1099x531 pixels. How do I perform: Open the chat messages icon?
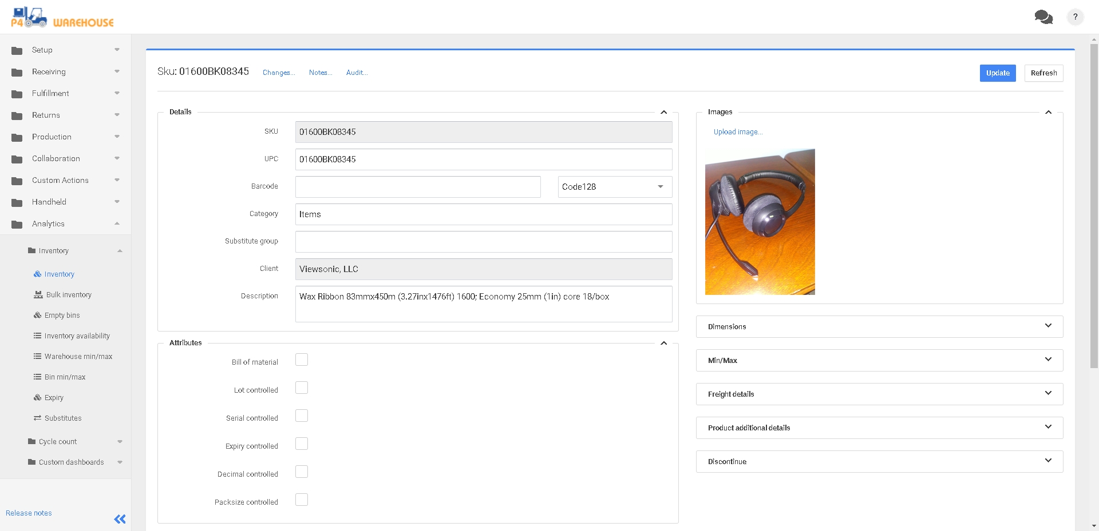pos(1043,17)
